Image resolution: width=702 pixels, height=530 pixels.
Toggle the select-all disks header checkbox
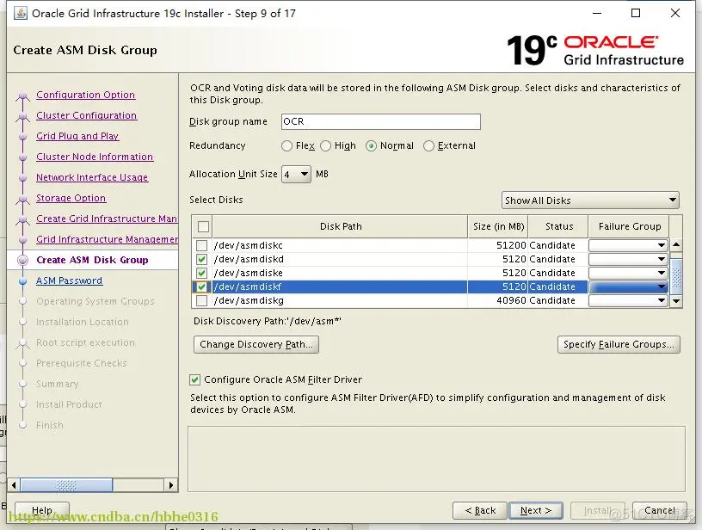203,226
